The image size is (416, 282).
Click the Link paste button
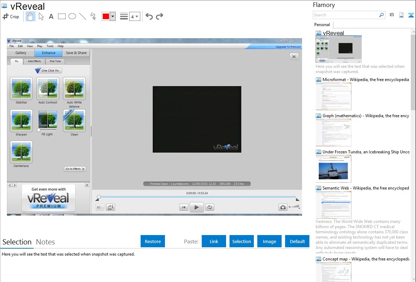[x=214, y=241]
